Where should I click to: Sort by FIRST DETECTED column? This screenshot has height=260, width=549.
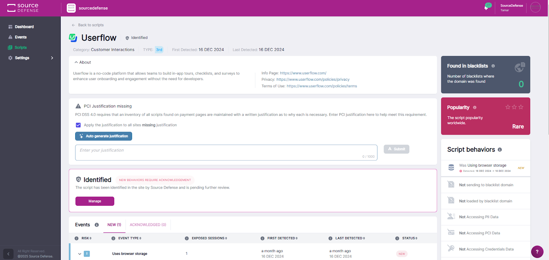point(297,238)
